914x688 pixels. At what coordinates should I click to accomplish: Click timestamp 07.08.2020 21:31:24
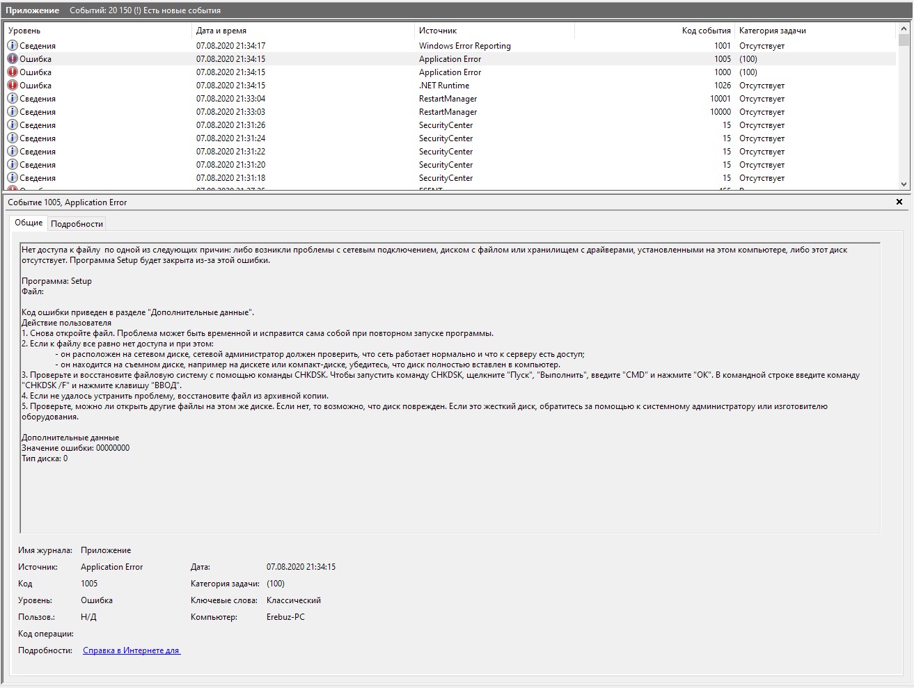pos(230,138)
